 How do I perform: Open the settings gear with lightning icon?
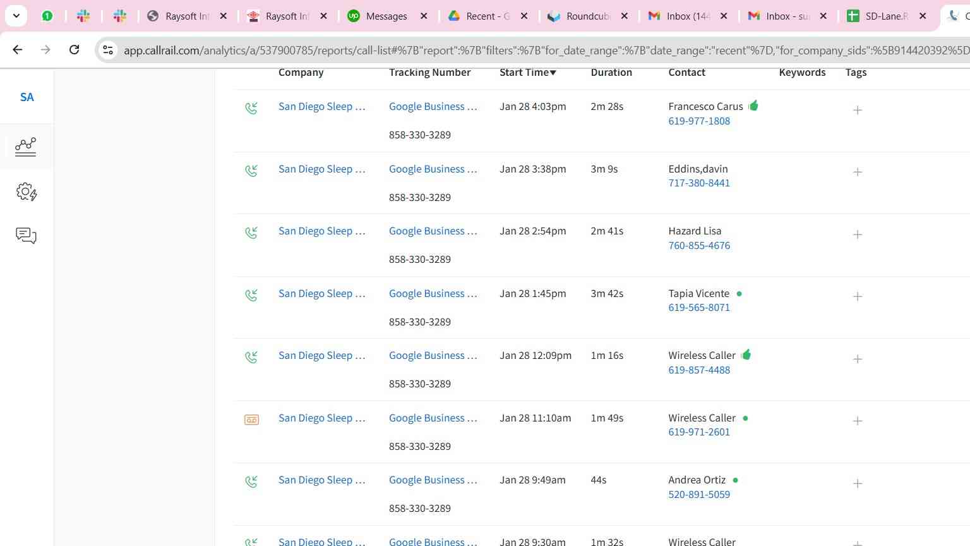coord(26,191)
